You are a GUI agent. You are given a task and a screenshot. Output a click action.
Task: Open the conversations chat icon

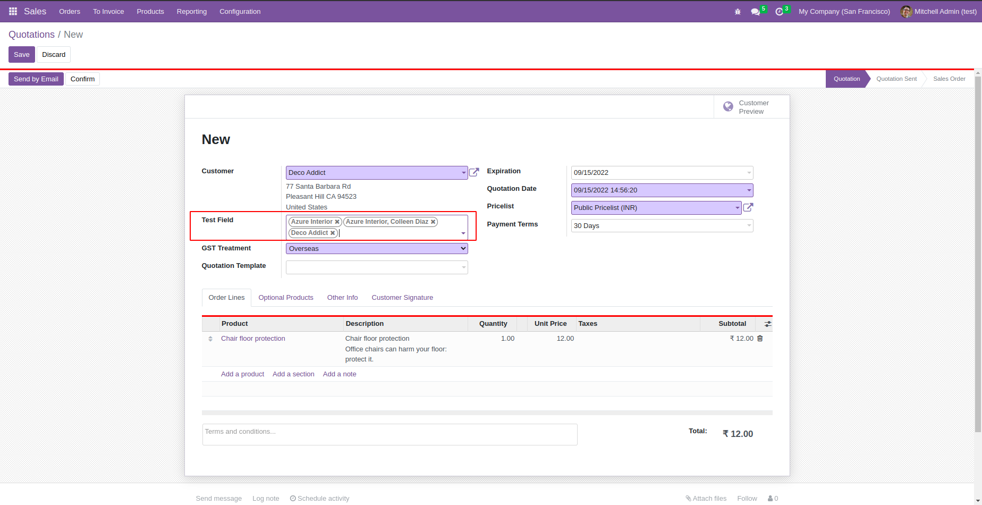pos(755,12)
